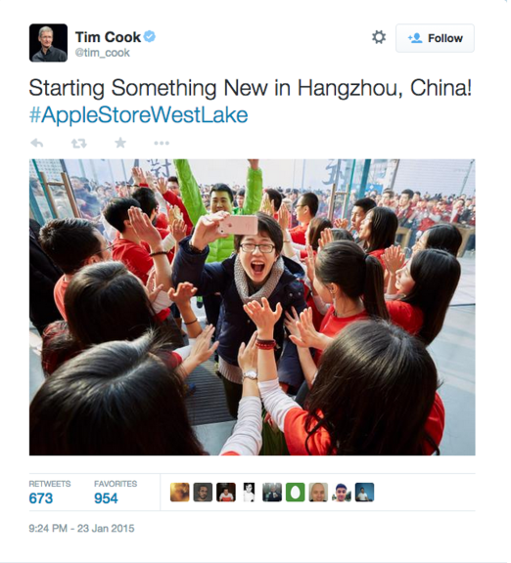Retweet this tweet using the retweet icon
Screen dimensions: 511x563
click(78, 144)
